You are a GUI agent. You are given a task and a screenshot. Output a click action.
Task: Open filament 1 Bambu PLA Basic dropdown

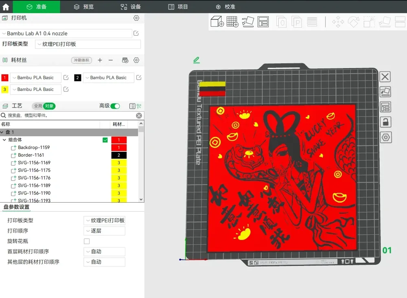[36, 78]
